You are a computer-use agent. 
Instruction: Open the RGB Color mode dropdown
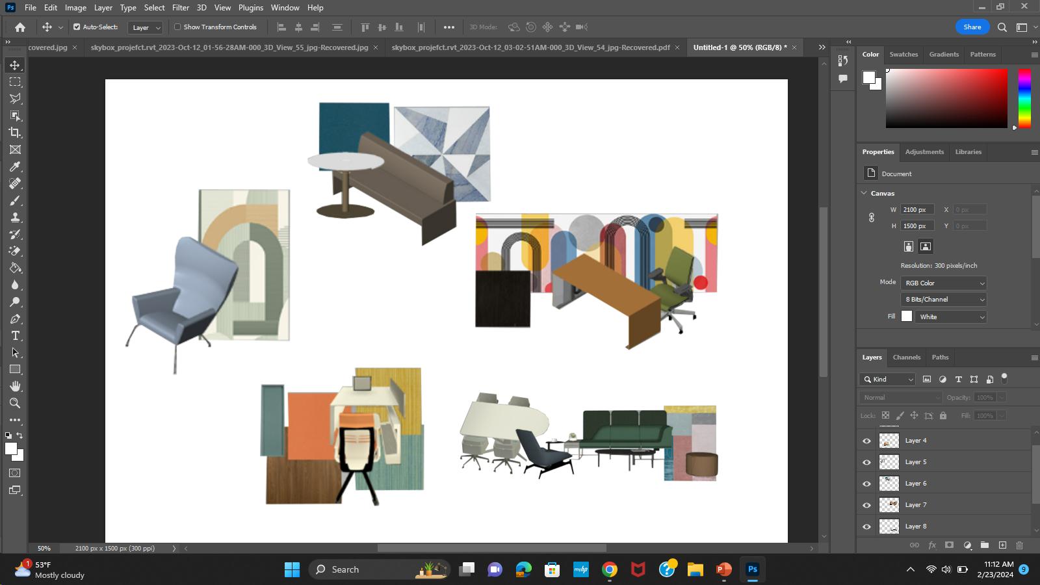(x=944, y=283)
